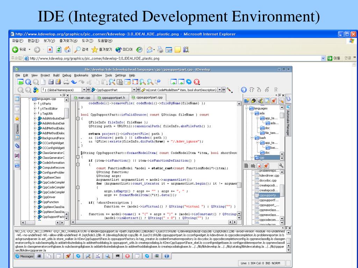The width and height of the screenshot is (358, 268).
Task: Collapse the ada folder in tree
Action: tap(252, 113)
